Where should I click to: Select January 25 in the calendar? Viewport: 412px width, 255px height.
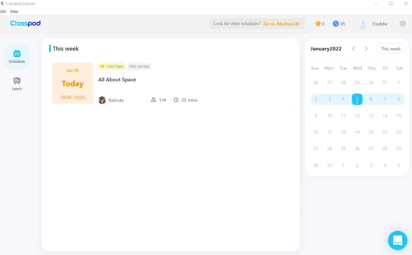click(343, 149)
